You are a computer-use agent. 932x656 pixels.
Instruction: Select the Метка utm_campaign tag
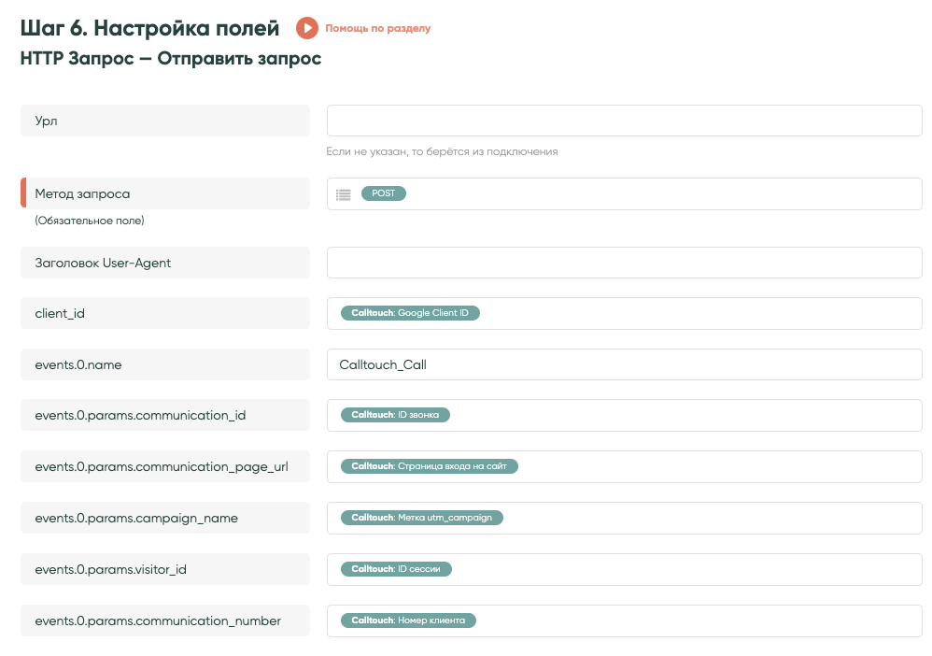pyautogui.click(x=420, y=517)
